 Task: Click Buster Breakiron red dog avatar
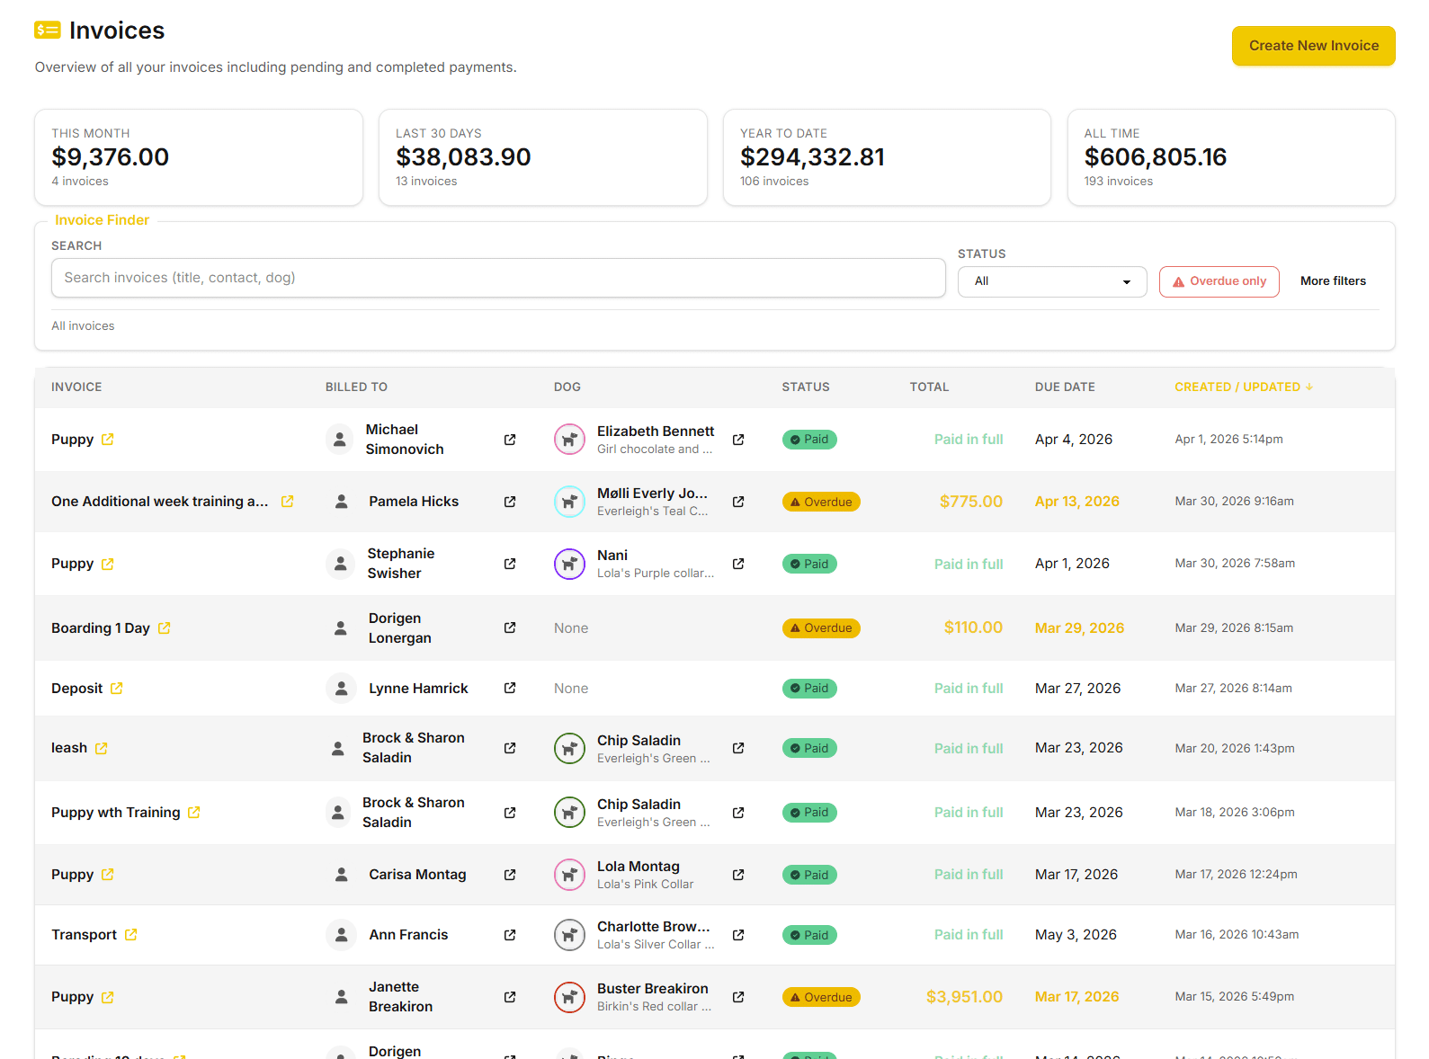569,997
